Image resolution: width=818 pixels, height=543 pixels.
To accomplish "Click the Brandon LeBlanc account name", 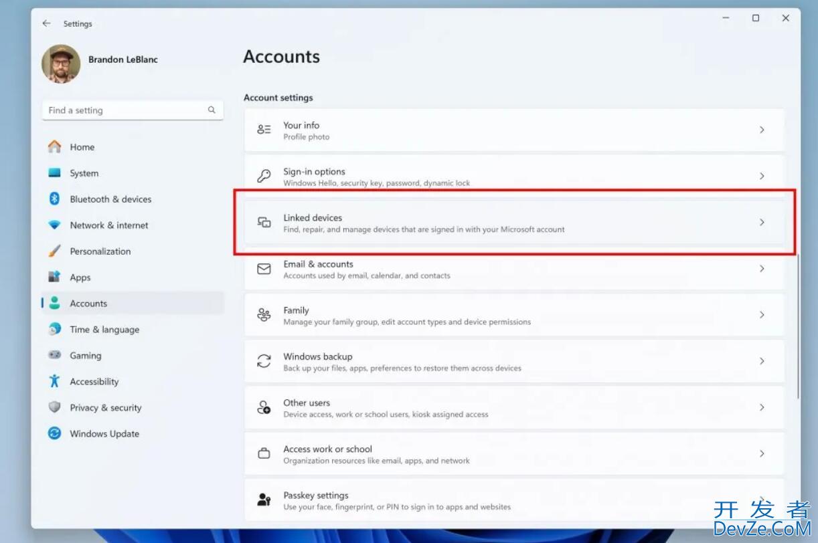I will [x=123, y=60].
